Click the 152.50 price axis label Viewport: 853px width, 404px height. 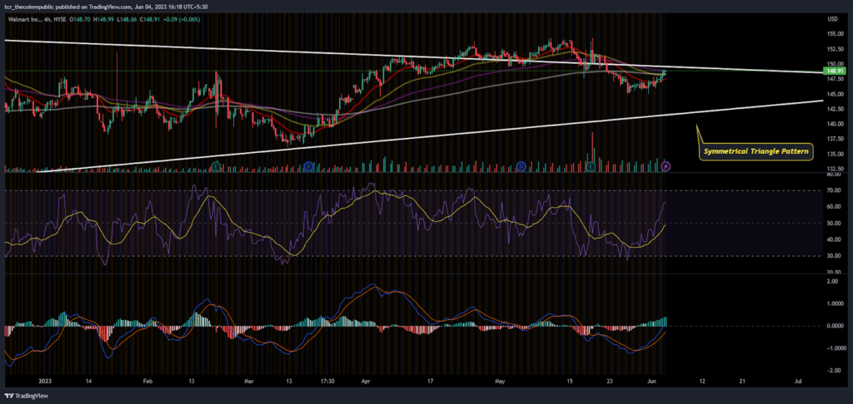pyautogui.click(x=834, y=49)
